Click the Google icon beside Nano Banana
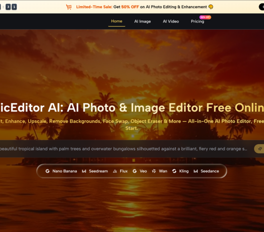This screenshot has width=264, height=232. coord(48,171)
